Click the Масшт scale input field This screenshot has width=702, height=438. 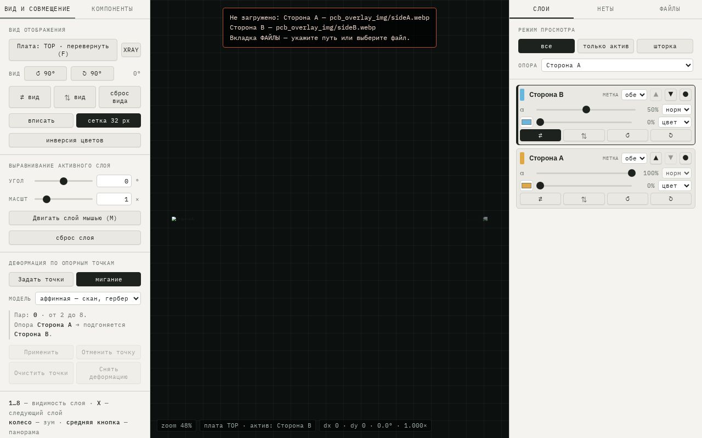(114, 199)
